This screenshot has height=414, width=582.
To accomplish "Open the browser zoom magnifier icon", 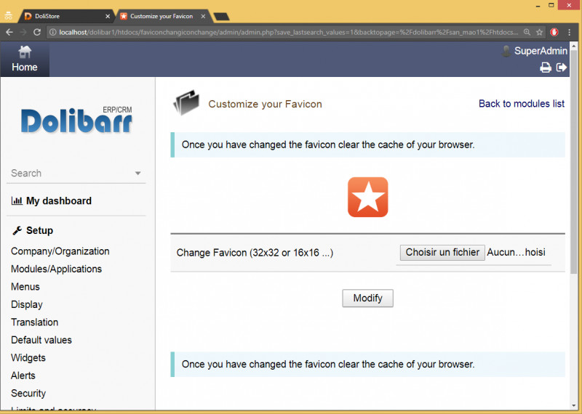I will 527,32.
